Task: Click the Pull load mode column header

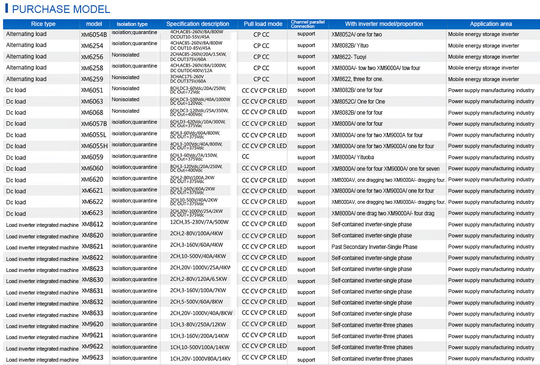Action: [x=263, y=24]
